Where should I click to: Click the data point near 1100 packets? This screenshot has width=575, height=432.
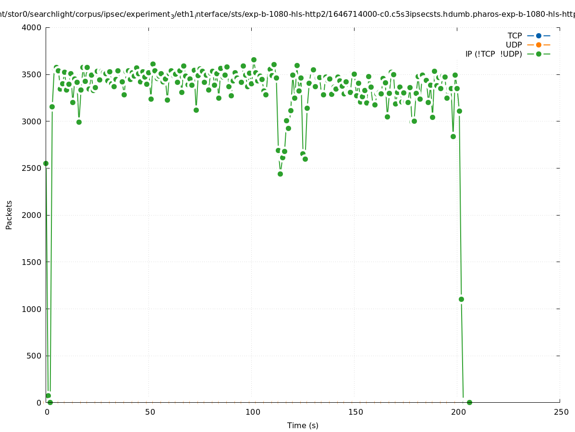(x=461, y=299)
